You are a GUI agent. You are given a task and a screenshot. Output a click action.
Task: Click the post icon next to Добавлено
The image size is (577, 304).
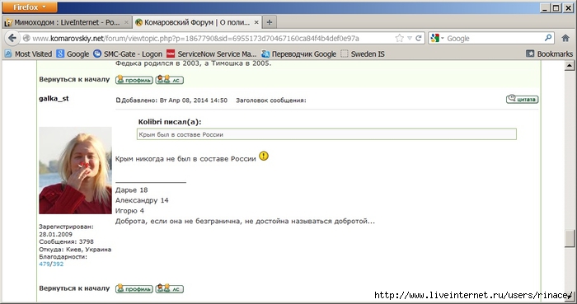(x=118, y=100)
